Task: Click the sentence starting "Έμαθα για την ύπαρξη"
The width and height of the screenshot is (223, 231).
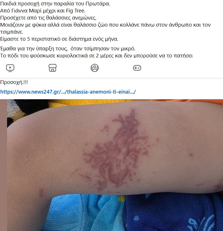Action: click(68, 49)
